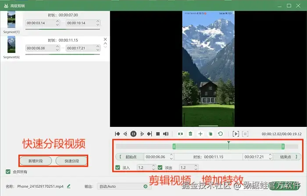Click the right green trim handle
Viewport: 307px width, 196px height.
(x=283, y=147)
